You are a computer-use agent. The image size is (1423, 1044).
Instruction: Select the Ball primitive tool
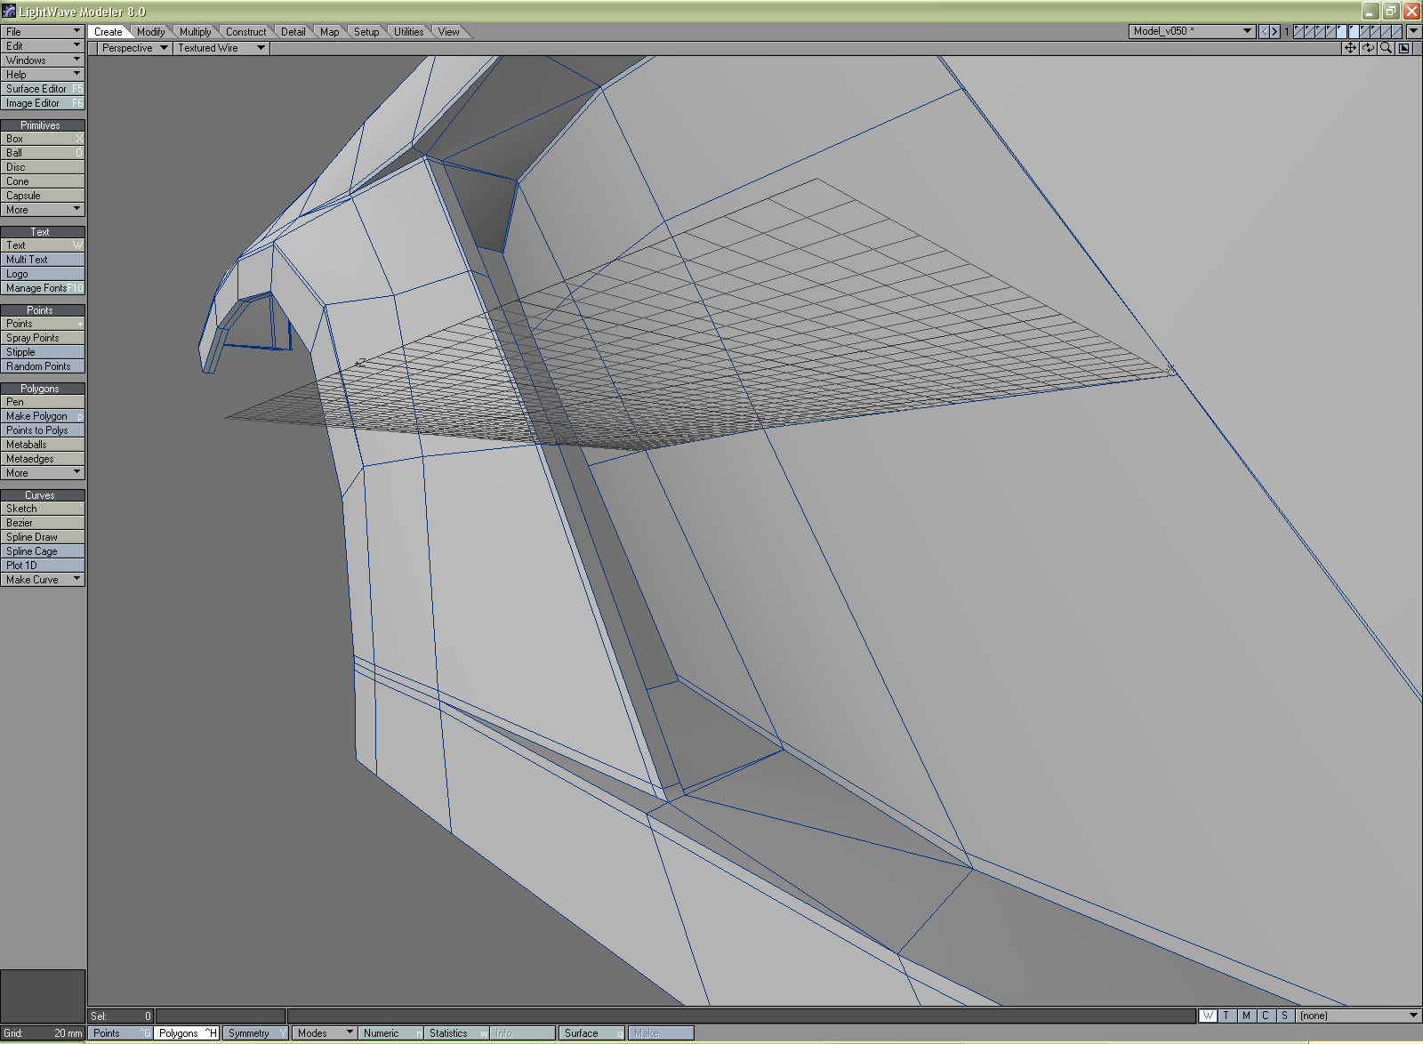point(43,153)
